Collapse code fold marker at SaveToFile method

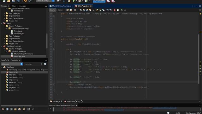click(x=54, y=41)
